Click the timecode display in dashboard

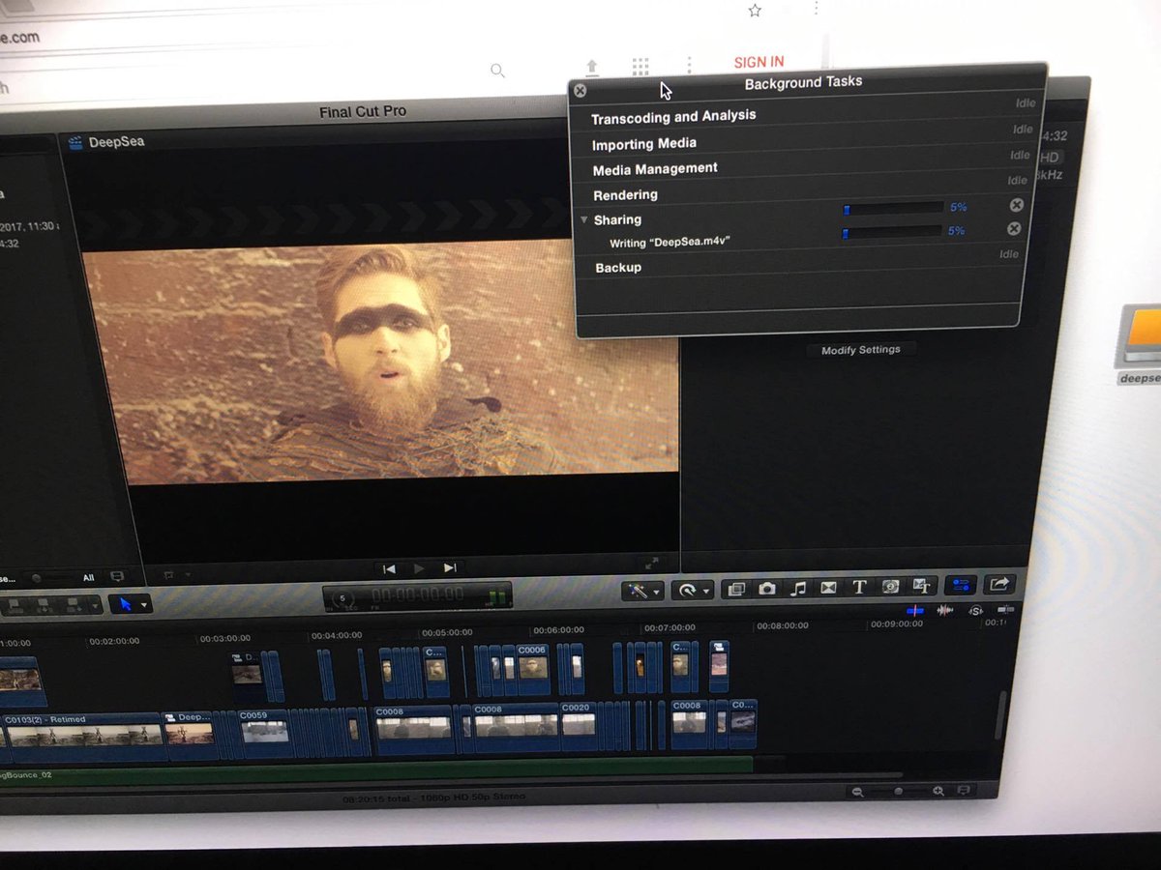point(418,595)
